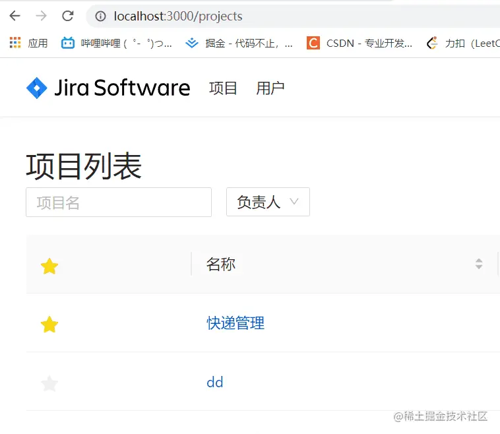Open the CSDN bookmark
Screen dimensions: 500x434
pos(359,43)
